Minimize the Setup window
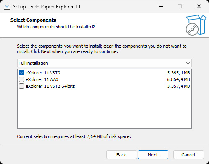The width and height of the screenshot is (209, 164). tap(161, 6)
